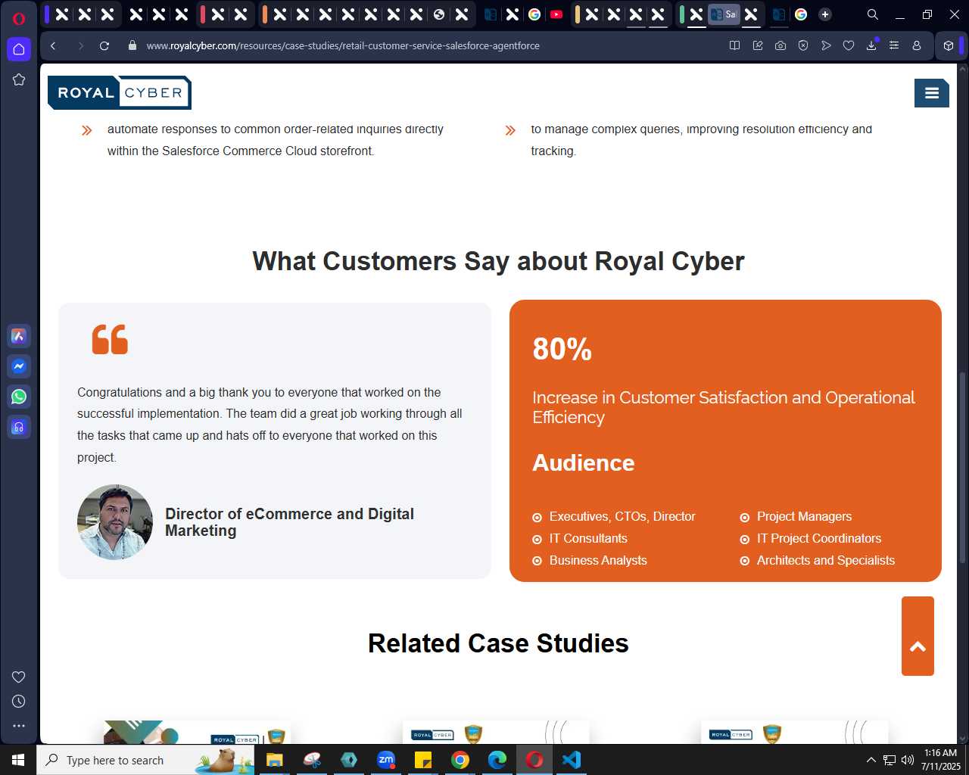Reload the current page

point(104,46)
